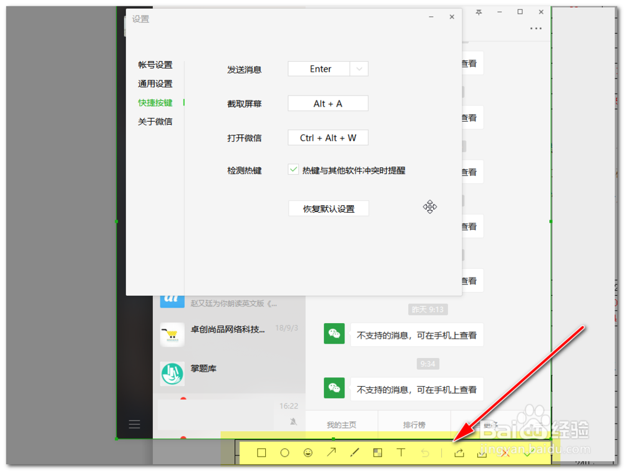Open the 掌题库 conversation

(x=229, y=374)
